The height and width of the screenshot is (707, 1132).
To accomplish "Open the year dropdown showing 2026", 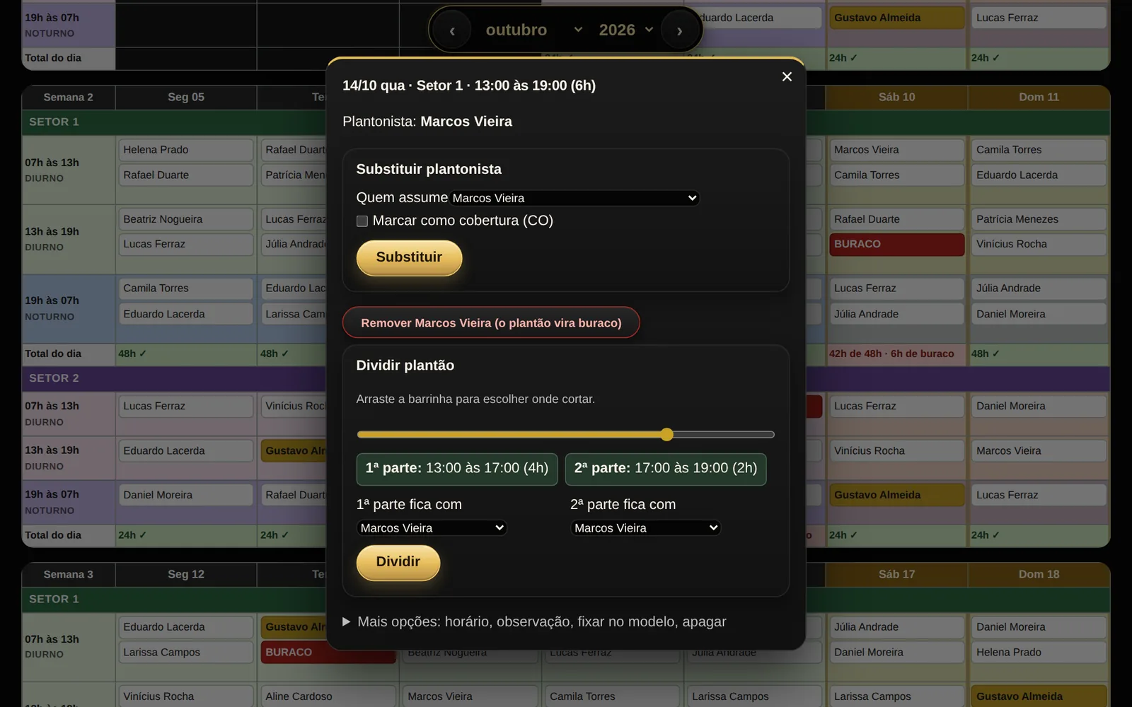I will 625,30.
